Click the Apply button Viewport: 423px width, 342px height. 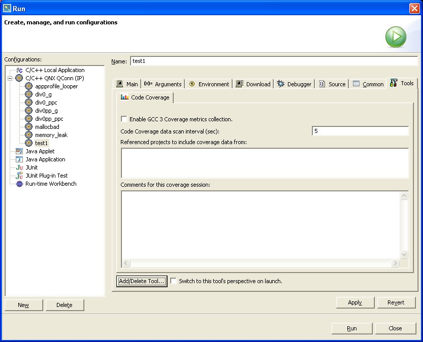[355, 302]
